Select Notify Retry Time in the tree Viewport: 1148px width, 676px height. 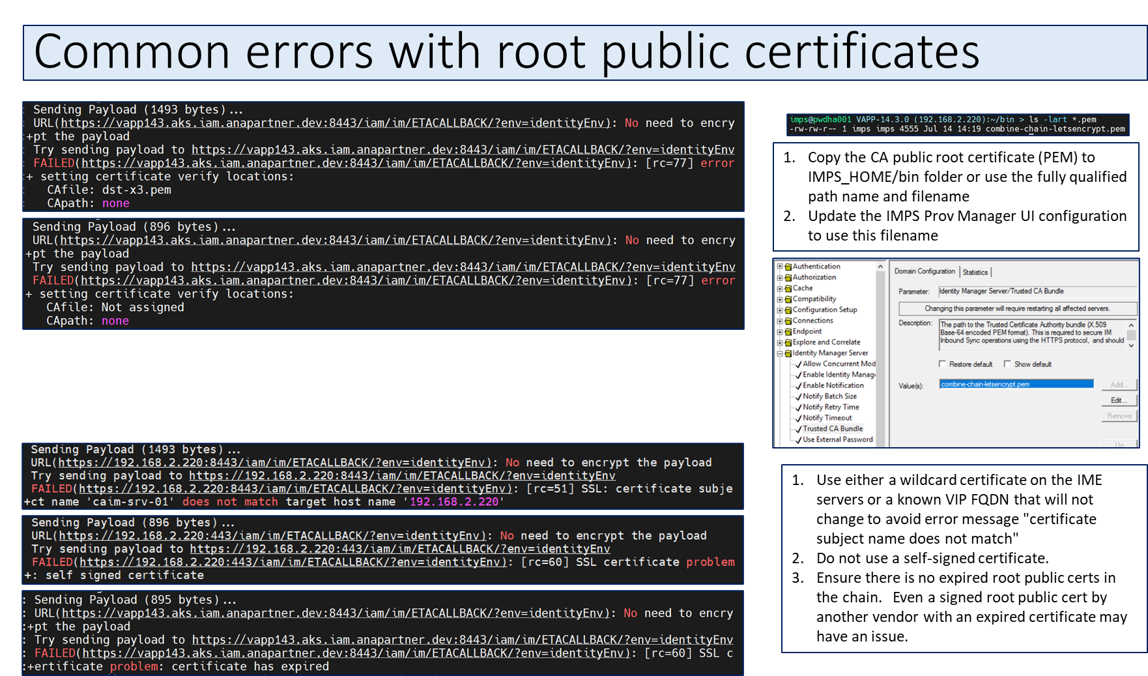(x=831, y=407)
